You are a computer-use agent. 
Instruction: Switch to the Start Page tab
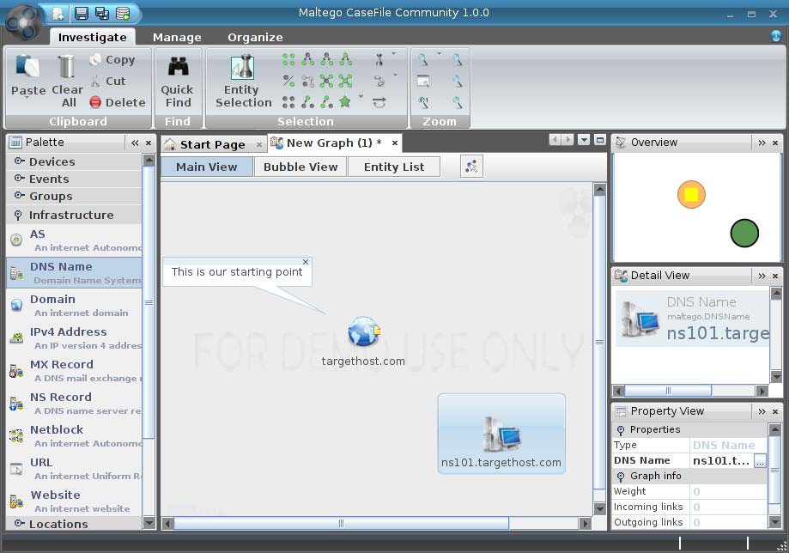point(211,144)
